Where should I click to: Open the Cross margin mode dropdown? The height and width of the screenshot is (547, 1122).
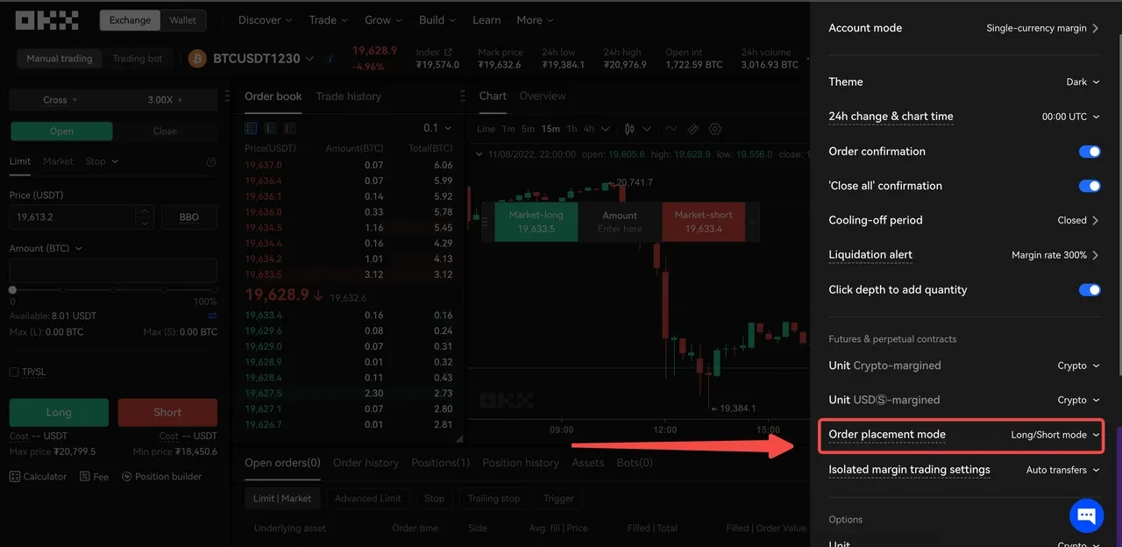click(60, 100)
